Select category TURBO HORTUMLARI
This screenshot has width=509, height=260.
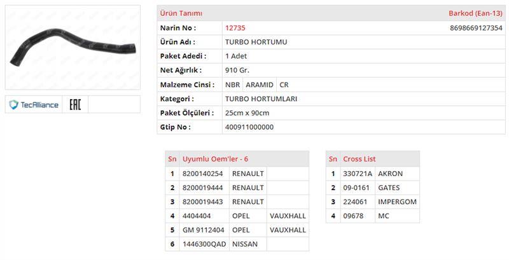(261, 99)
